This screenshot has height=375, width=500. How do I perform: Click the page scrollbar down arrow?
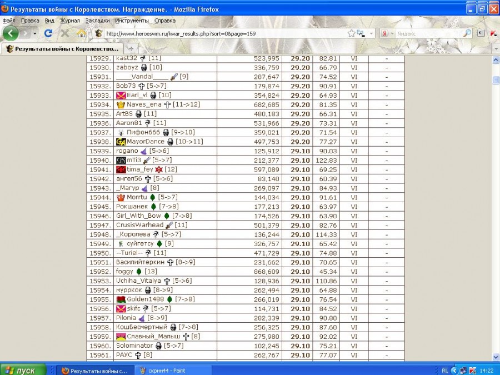[496, 357]
